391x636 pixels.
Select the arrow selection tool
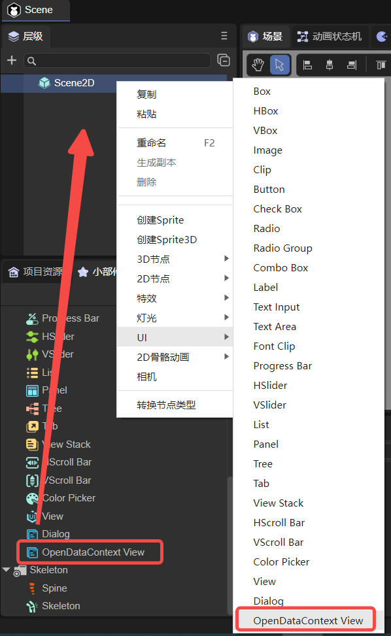pos(279,65)
